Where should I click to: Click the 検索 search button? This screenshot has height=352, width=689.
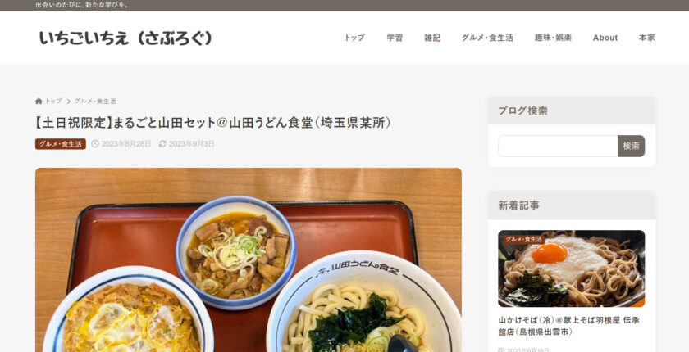631,146
